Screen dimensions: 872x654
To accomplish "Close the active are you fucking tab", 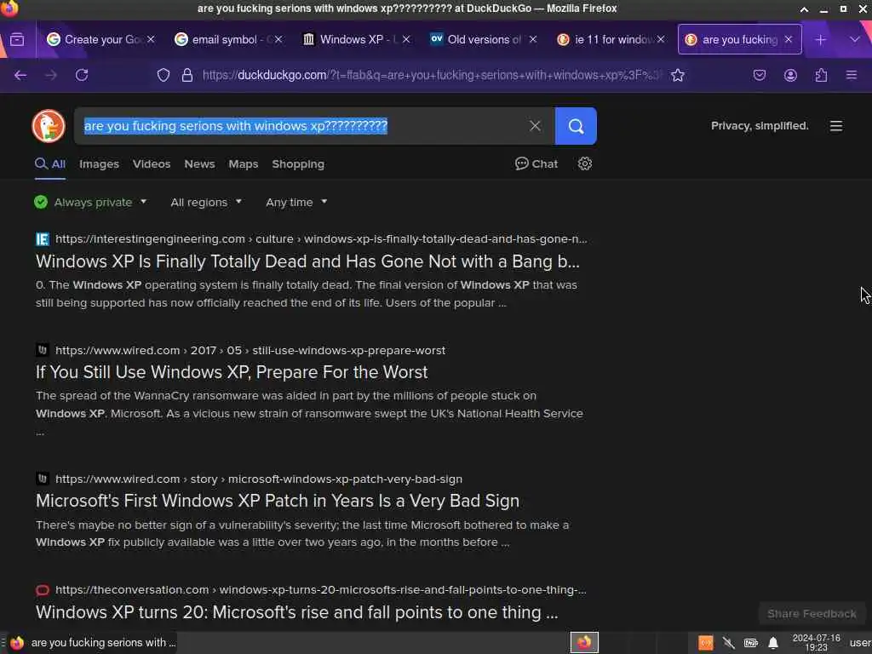I will coord(788,39).
